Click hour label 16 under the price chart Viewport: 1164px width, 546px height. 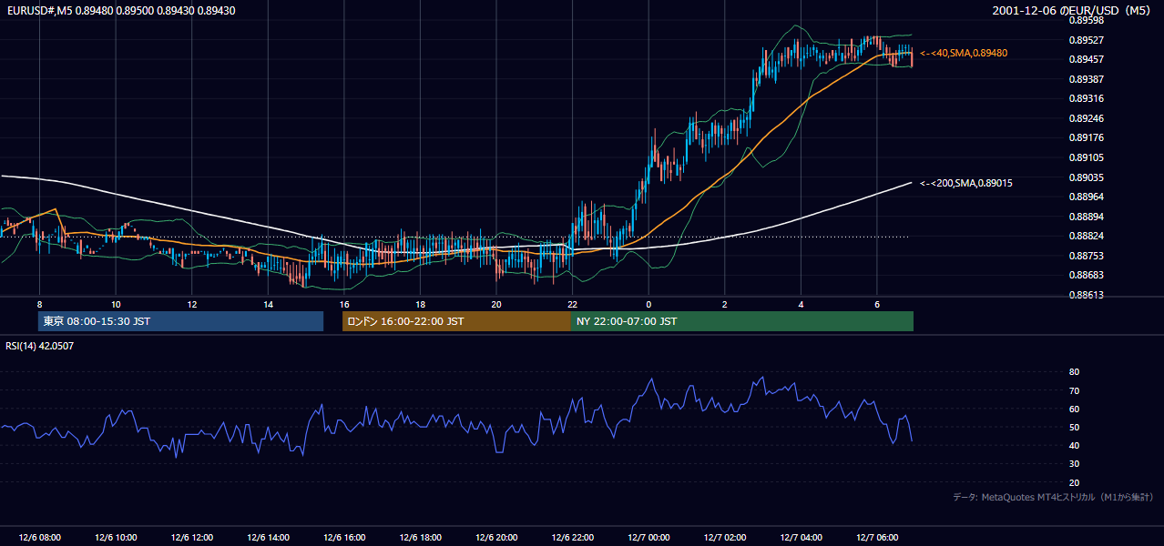343,304
